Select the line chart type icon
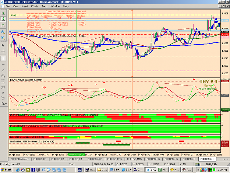Image resolution: width=230 pixels, height=173 pixels. click(x=3, y=25)
